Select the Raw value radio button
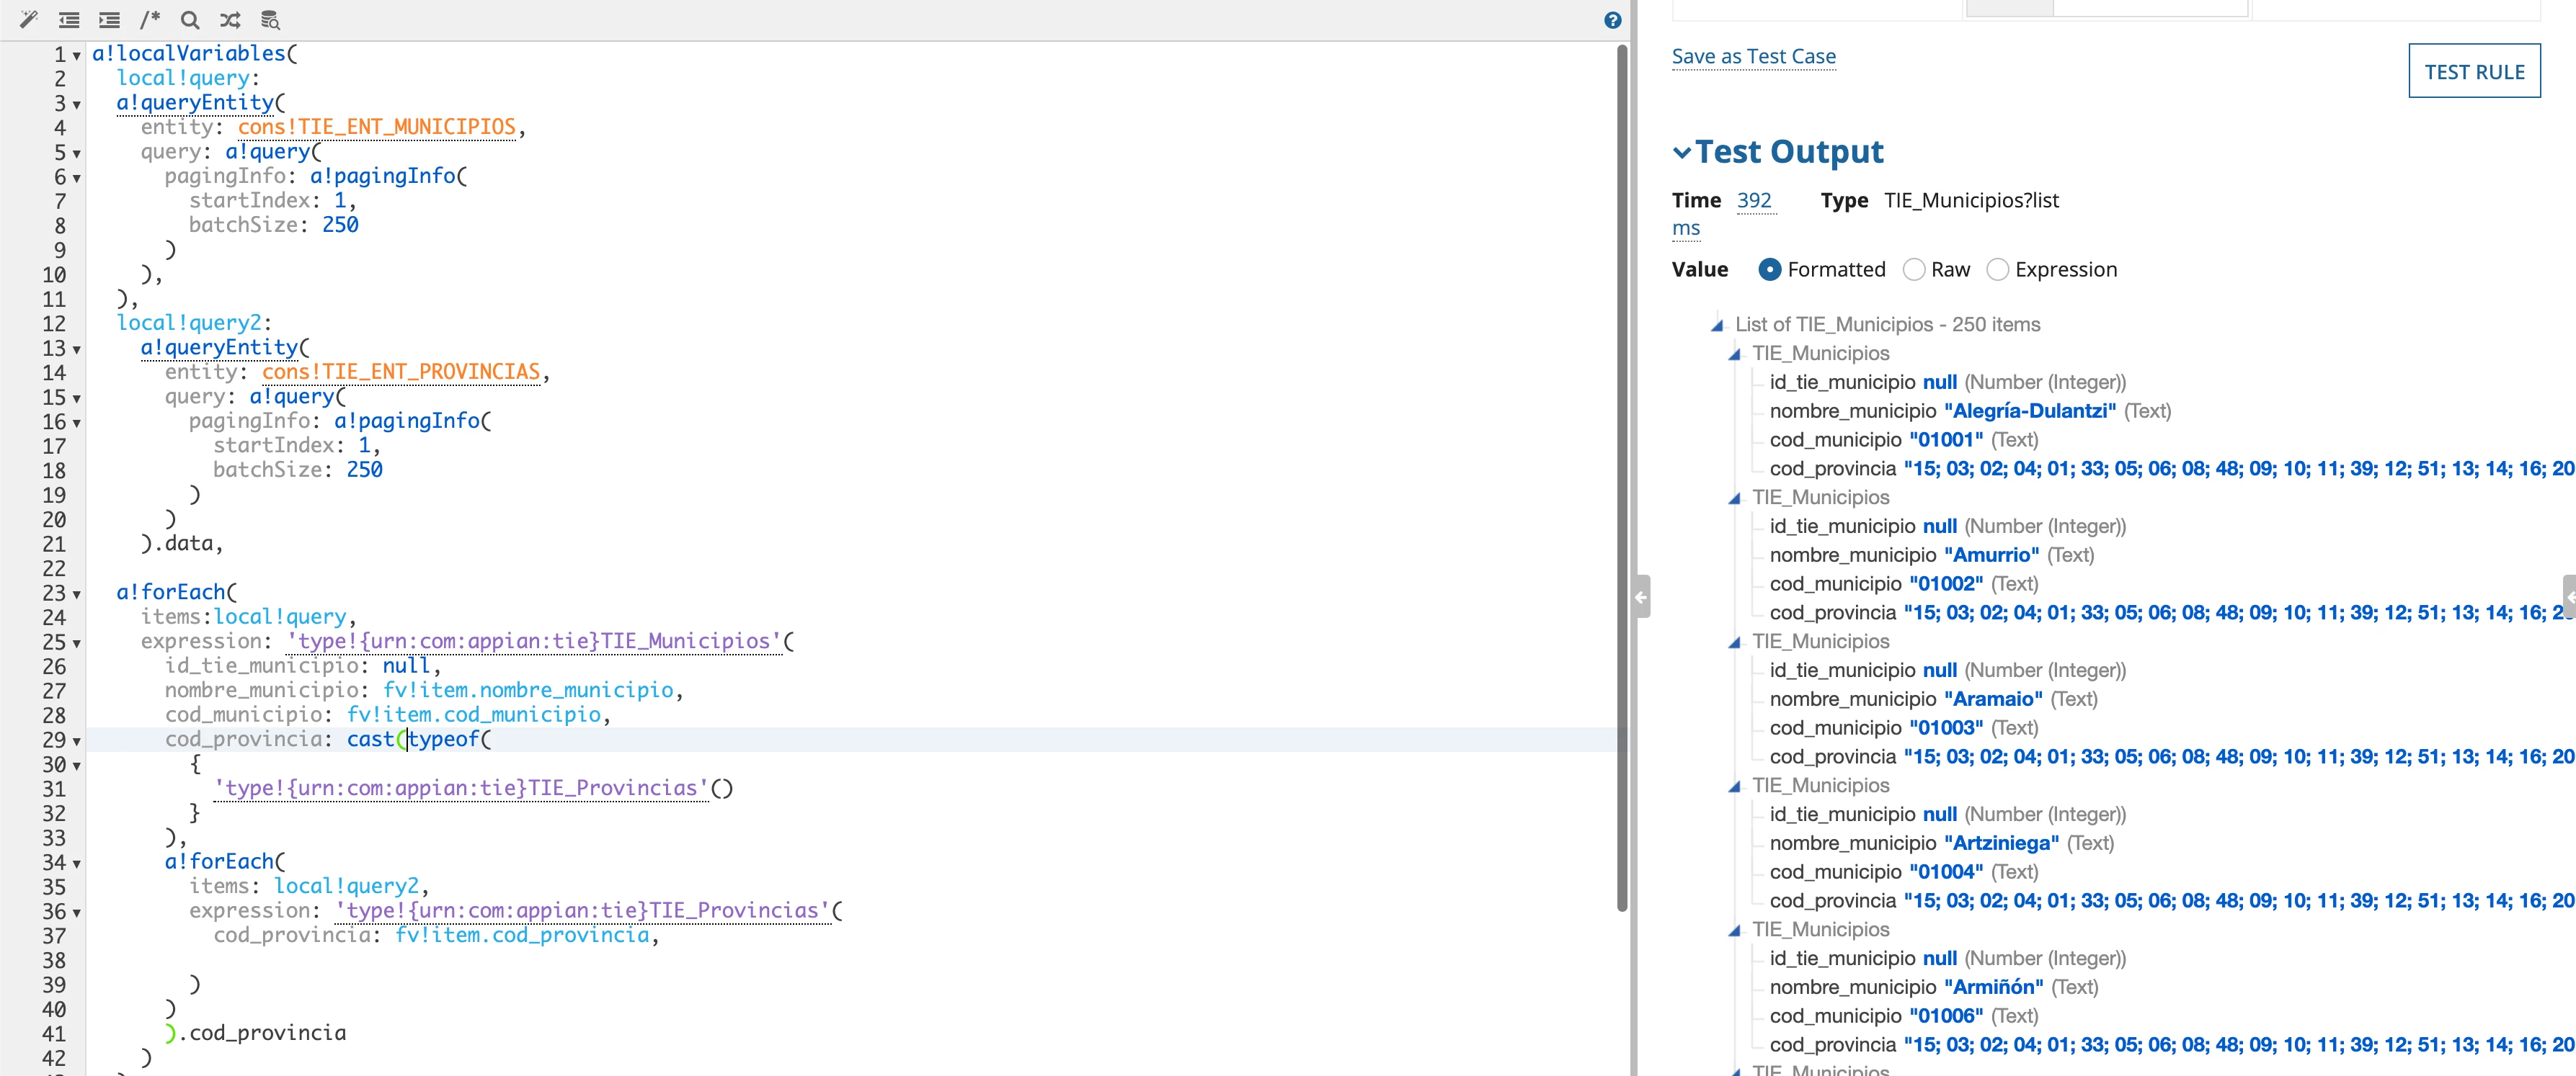Screen dimensions: 2576x1076 (1913, 270)
